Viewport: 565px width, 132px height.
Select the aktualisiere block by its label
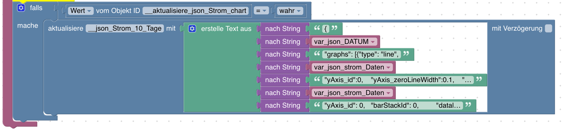coord(65,28)
